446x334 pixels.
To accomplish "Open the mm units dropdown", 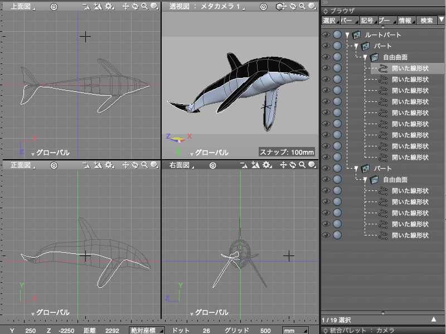I will coord(296,330).
